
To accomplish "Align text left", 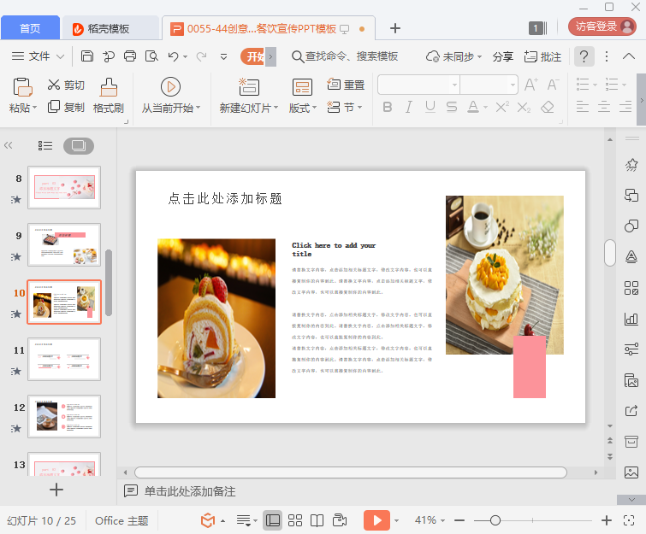I will pos(583,108).
